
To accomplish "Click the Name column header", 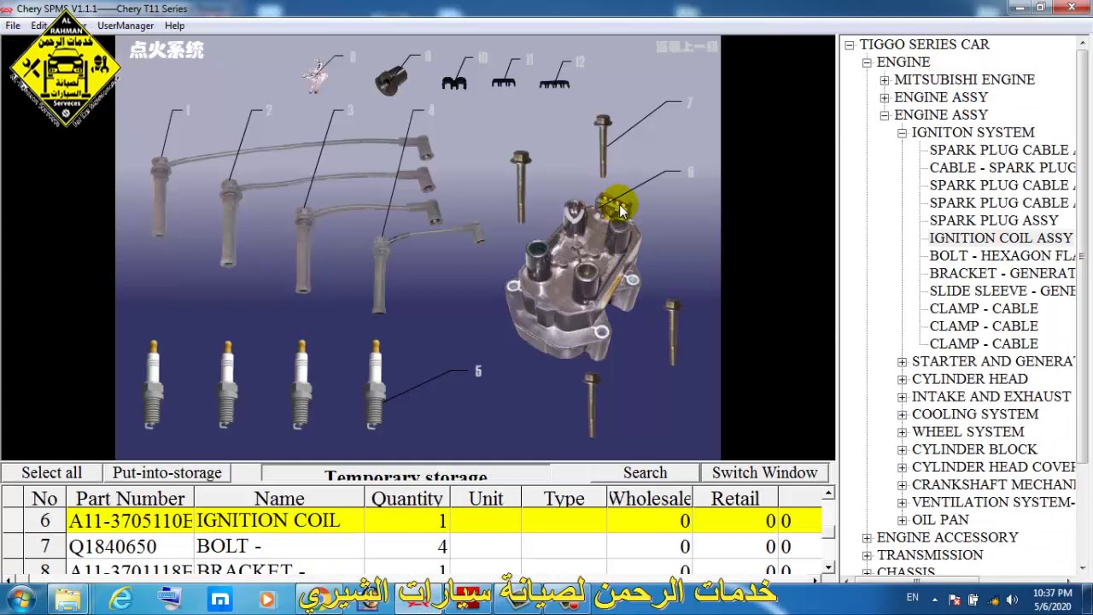I will coord(279,498).
